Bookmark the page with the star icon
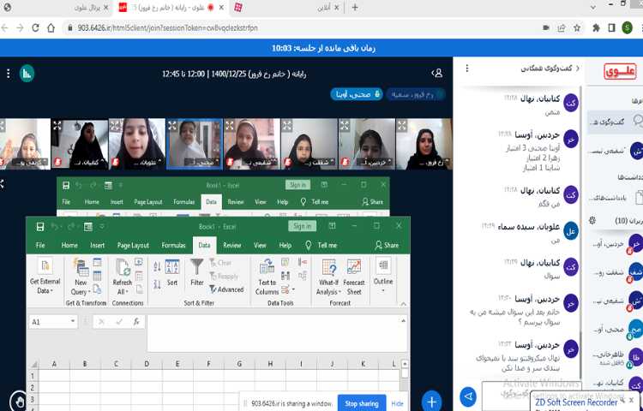The width and height of the screenshot is (643, 411). click(x=577, y=28)
